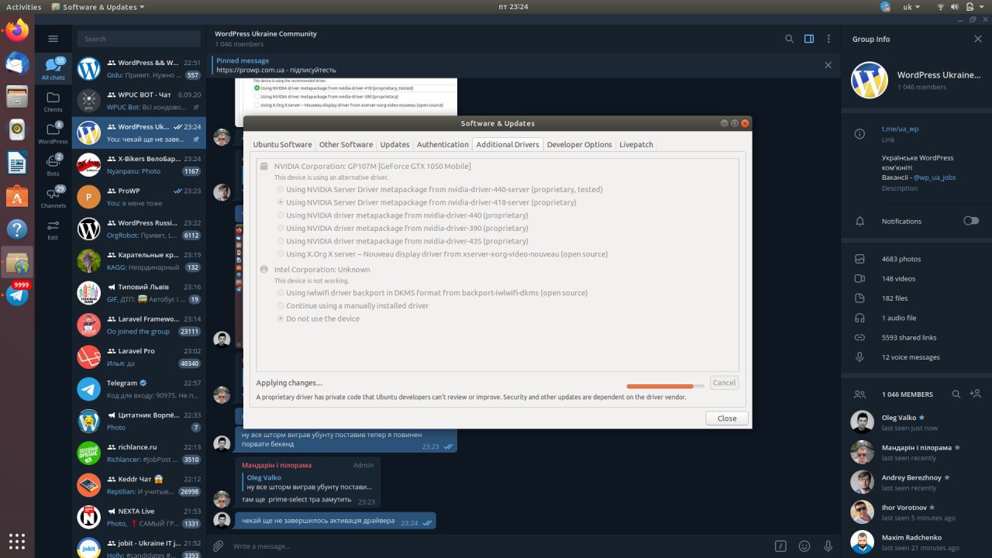
Task: Select the Channels chat folder
Action: [53, 198]
